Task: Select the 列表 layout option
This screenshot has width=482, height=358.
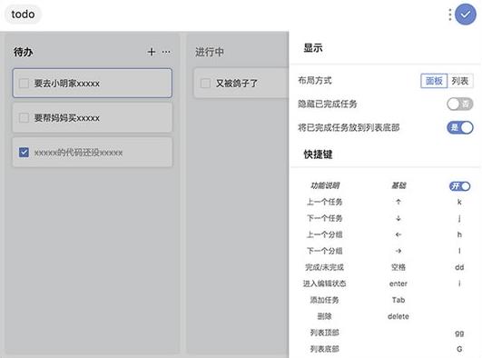Action: [460, 81]
